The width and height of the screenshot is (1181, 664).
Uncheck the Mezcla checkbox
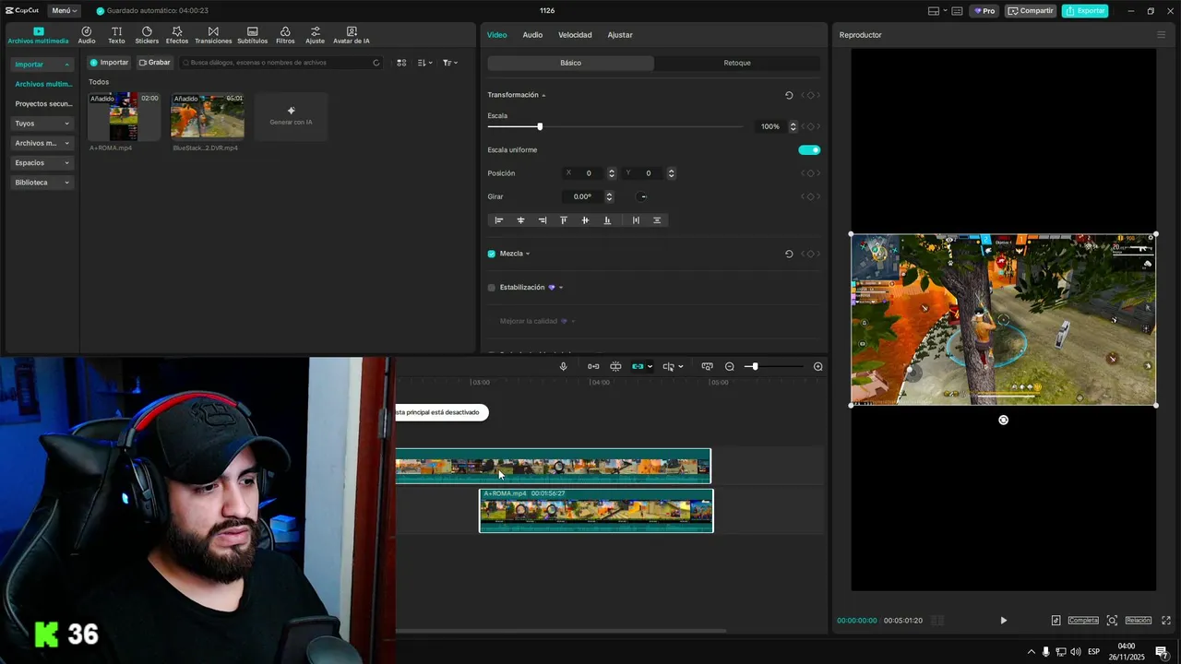point(492,254)
